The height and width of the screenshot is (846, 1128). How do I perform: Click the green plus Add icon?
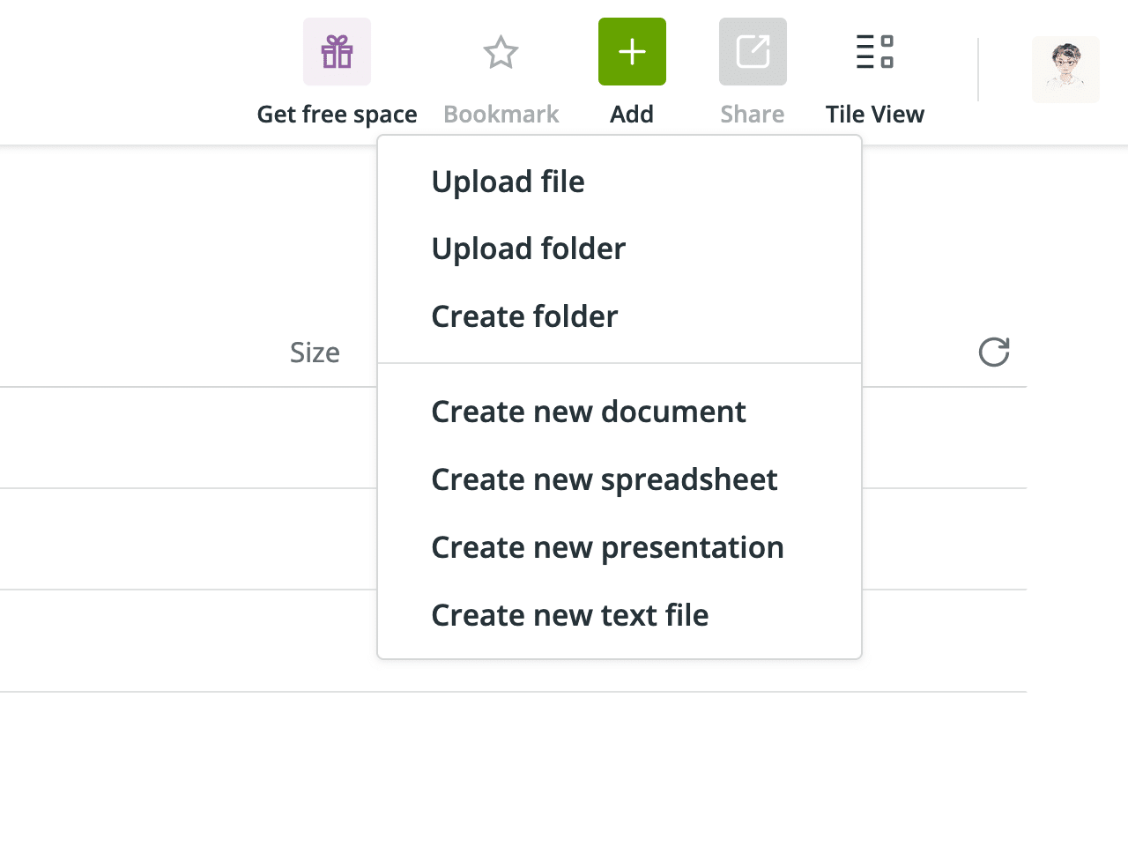tap(632, 52)
